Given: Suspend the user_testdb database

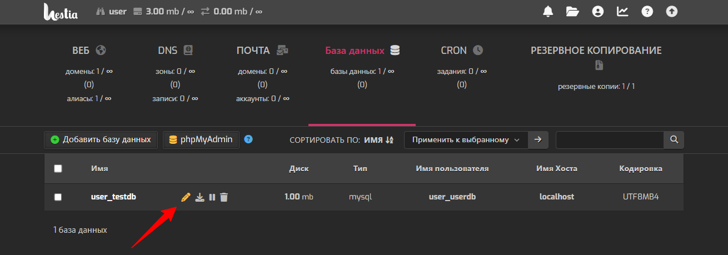Looking at the screenshot, I should pos(212,197).
